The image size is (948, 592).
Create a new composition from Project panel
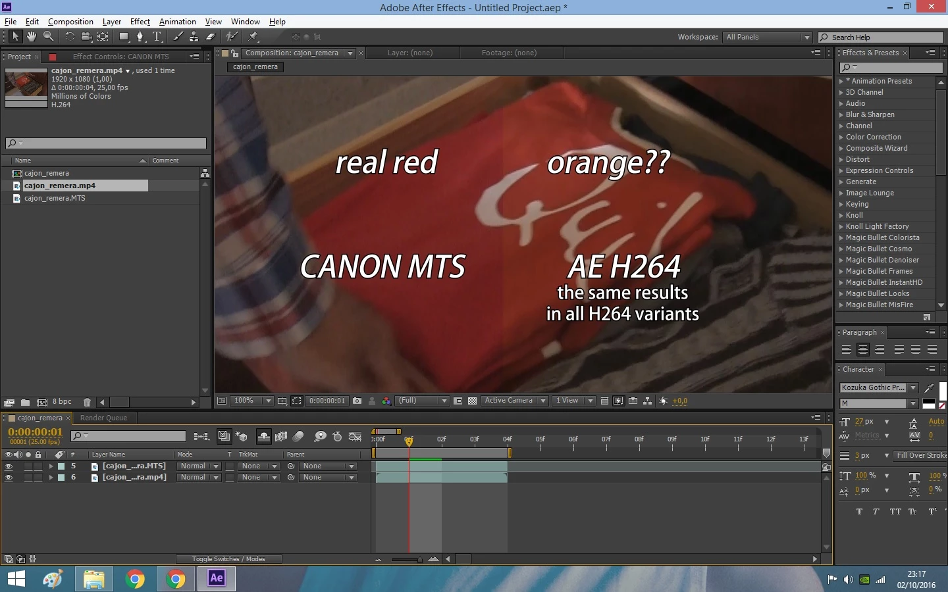tap(41, 402)
